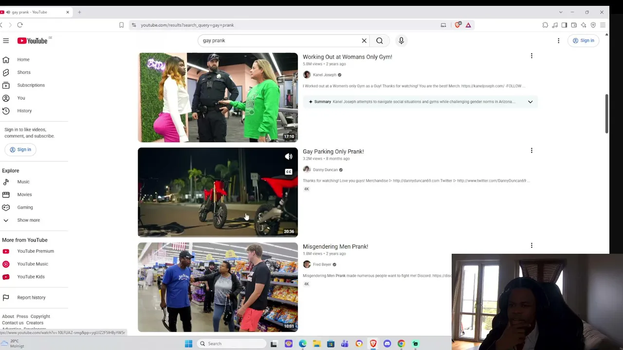Open the YouTube guide hamburger menu
The height and width of the screenshot is (350, 623).
6,41
